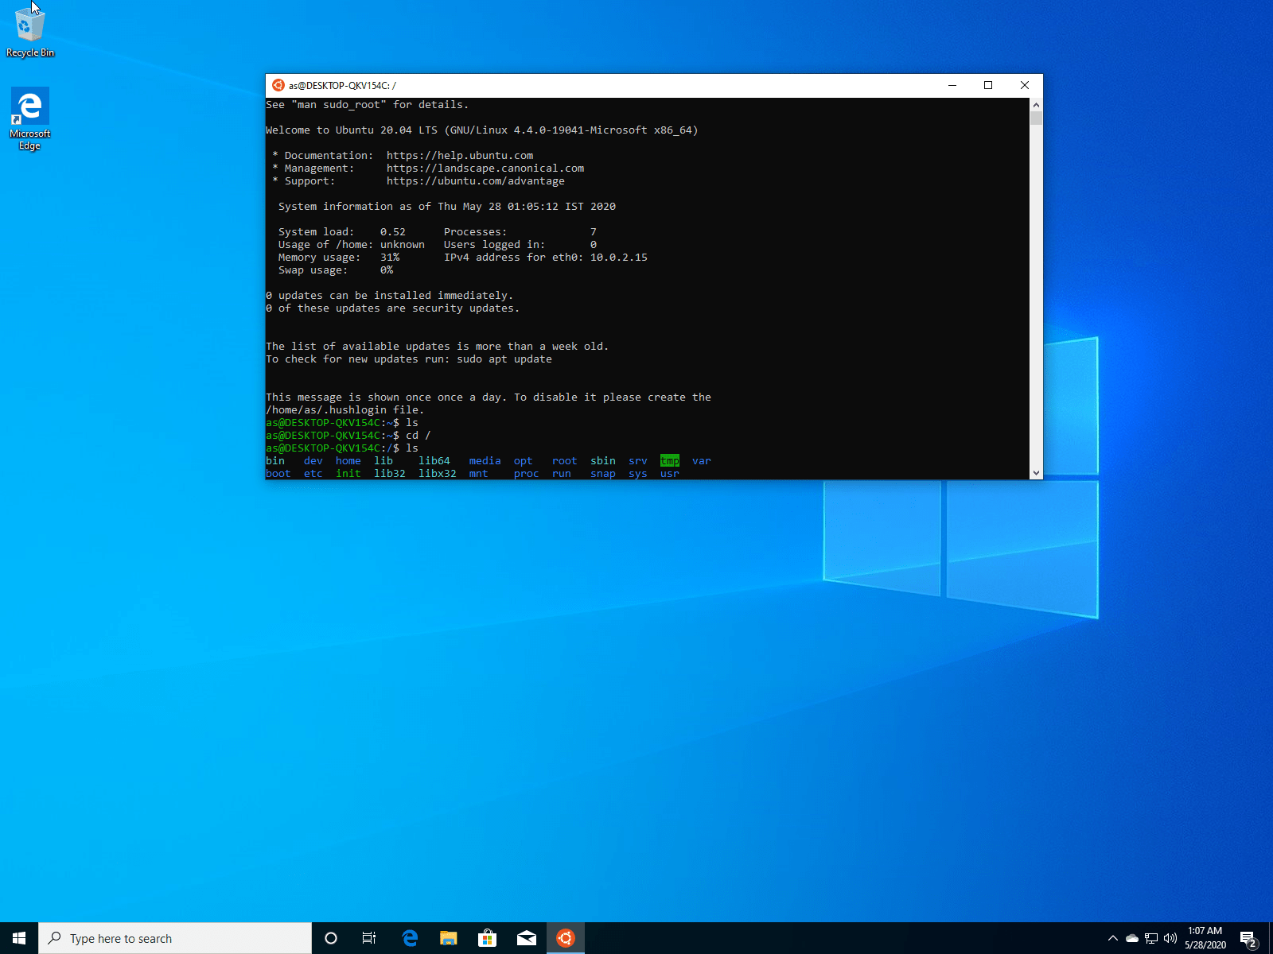Click the https://ubuntu.com/advantage URL text
The image size is (1273, 954).
[x=476, y=181]
